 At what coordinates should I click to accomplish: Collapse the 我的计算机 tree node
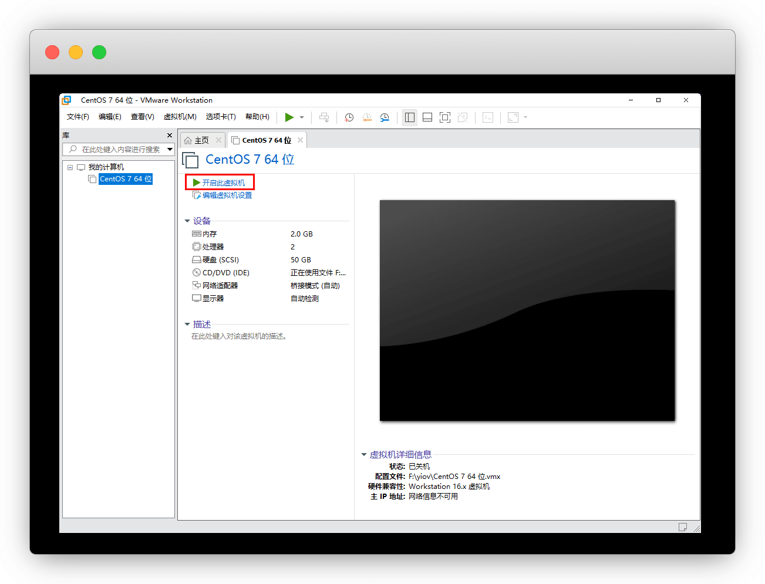70,167
